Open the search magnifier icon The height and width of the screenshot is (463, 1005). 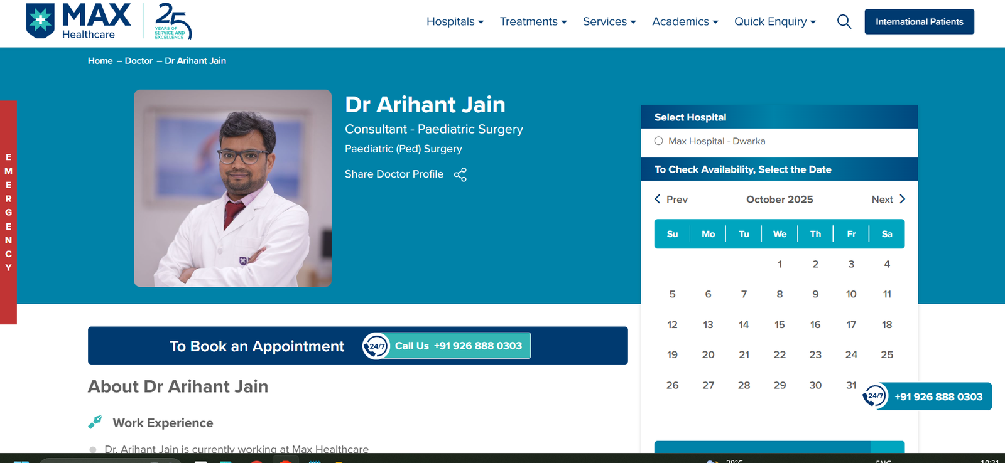[844, 22]
